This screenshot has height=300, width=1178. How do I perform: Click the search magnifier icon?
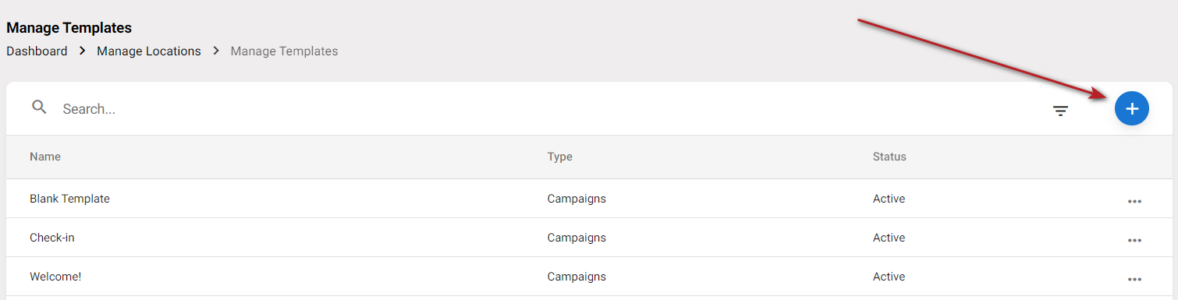[x=39, y=108]
